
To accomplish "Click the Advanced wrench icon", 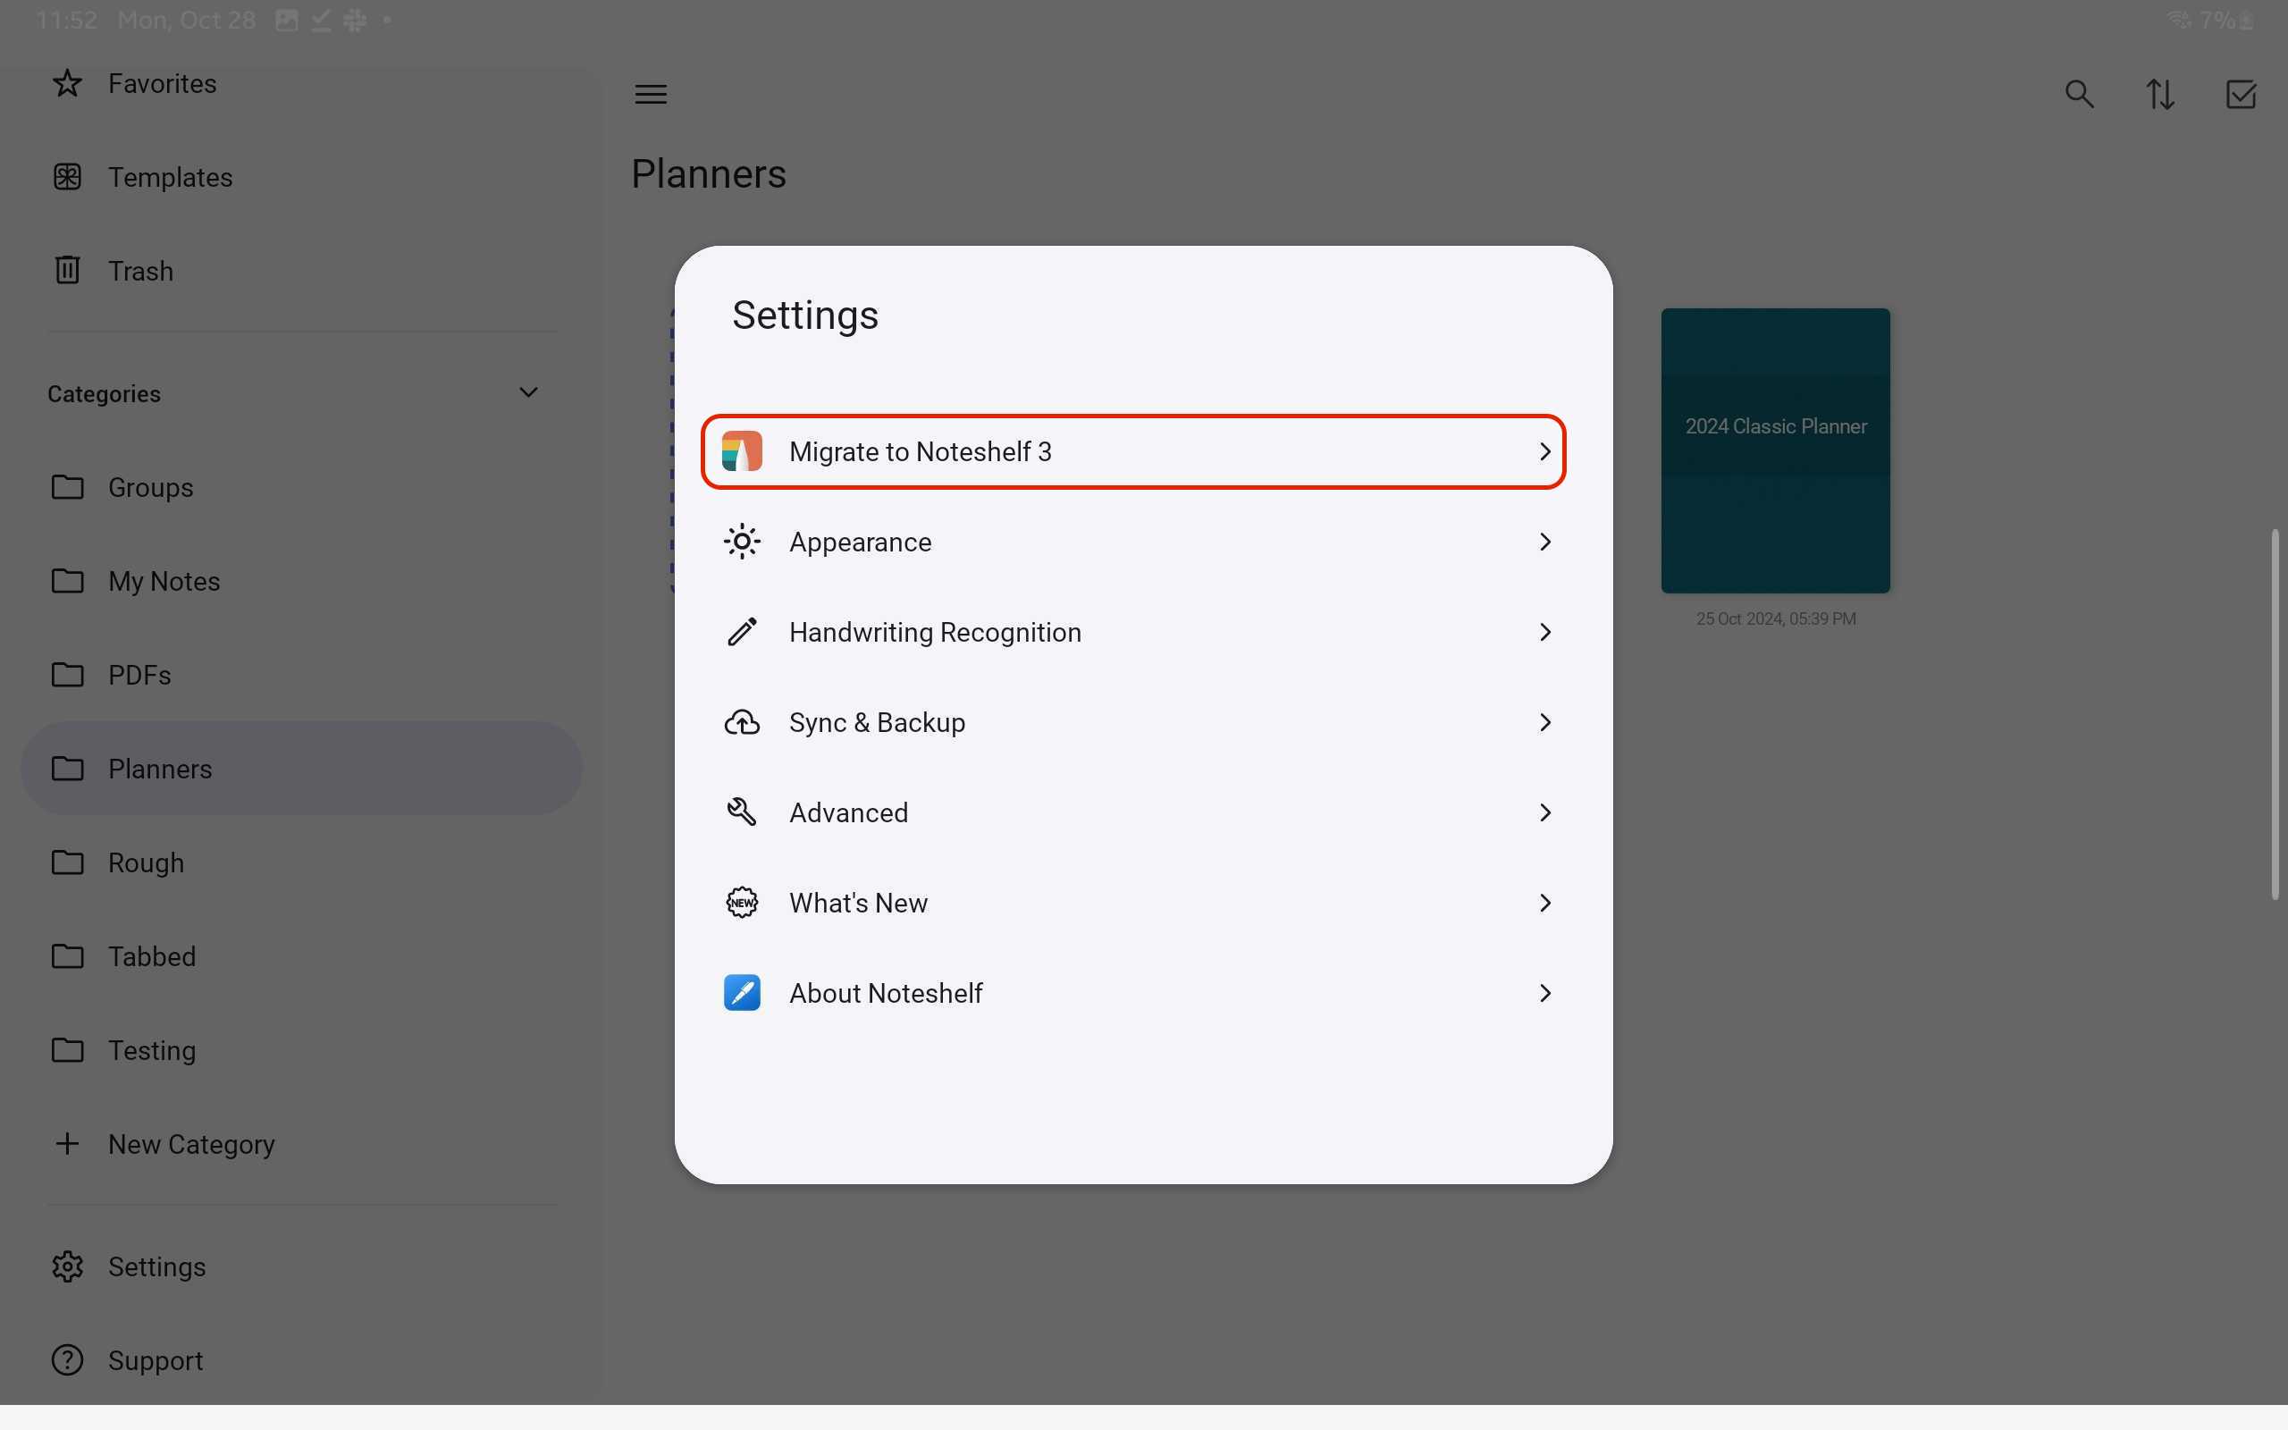I will 742,812.
